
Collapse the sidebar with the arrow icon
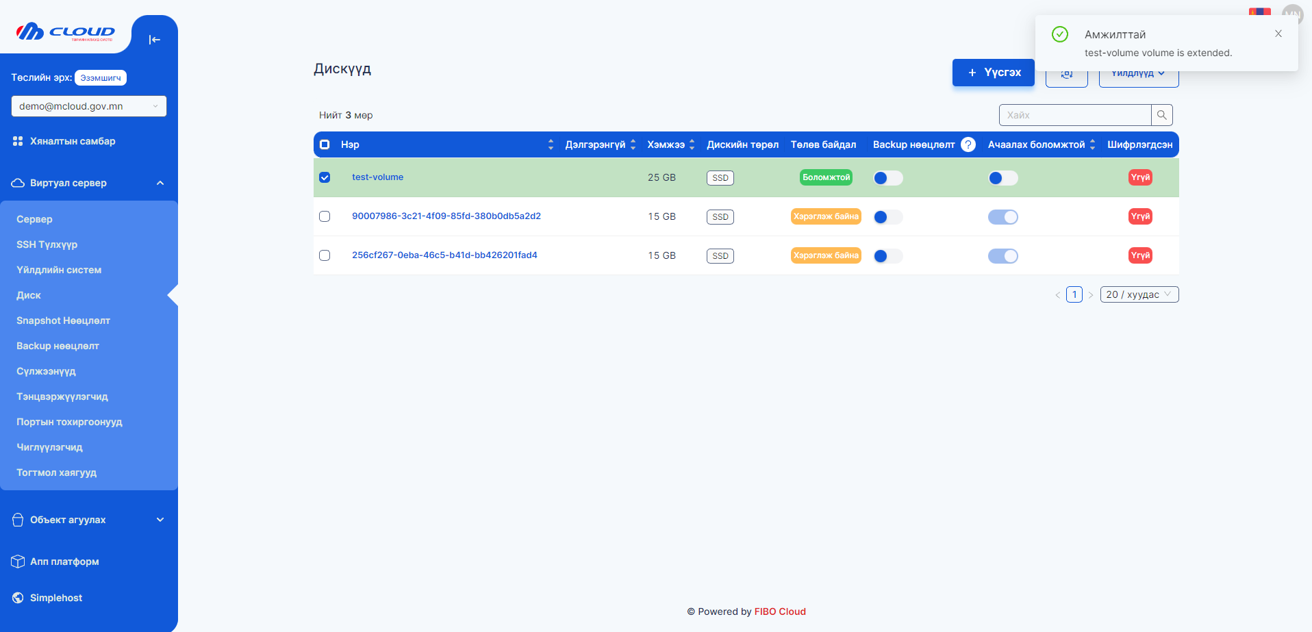point(154,40)
